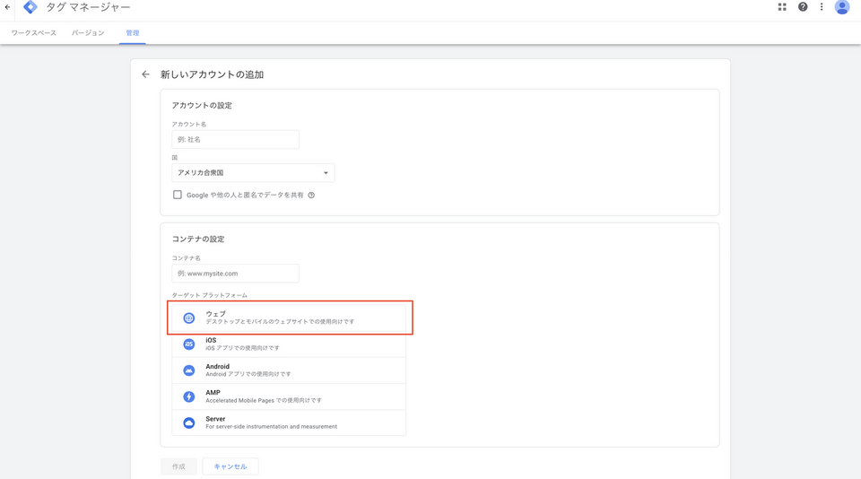
Task: Select the ウェブ globe platform icon
Action: click(x=189, y=318)
